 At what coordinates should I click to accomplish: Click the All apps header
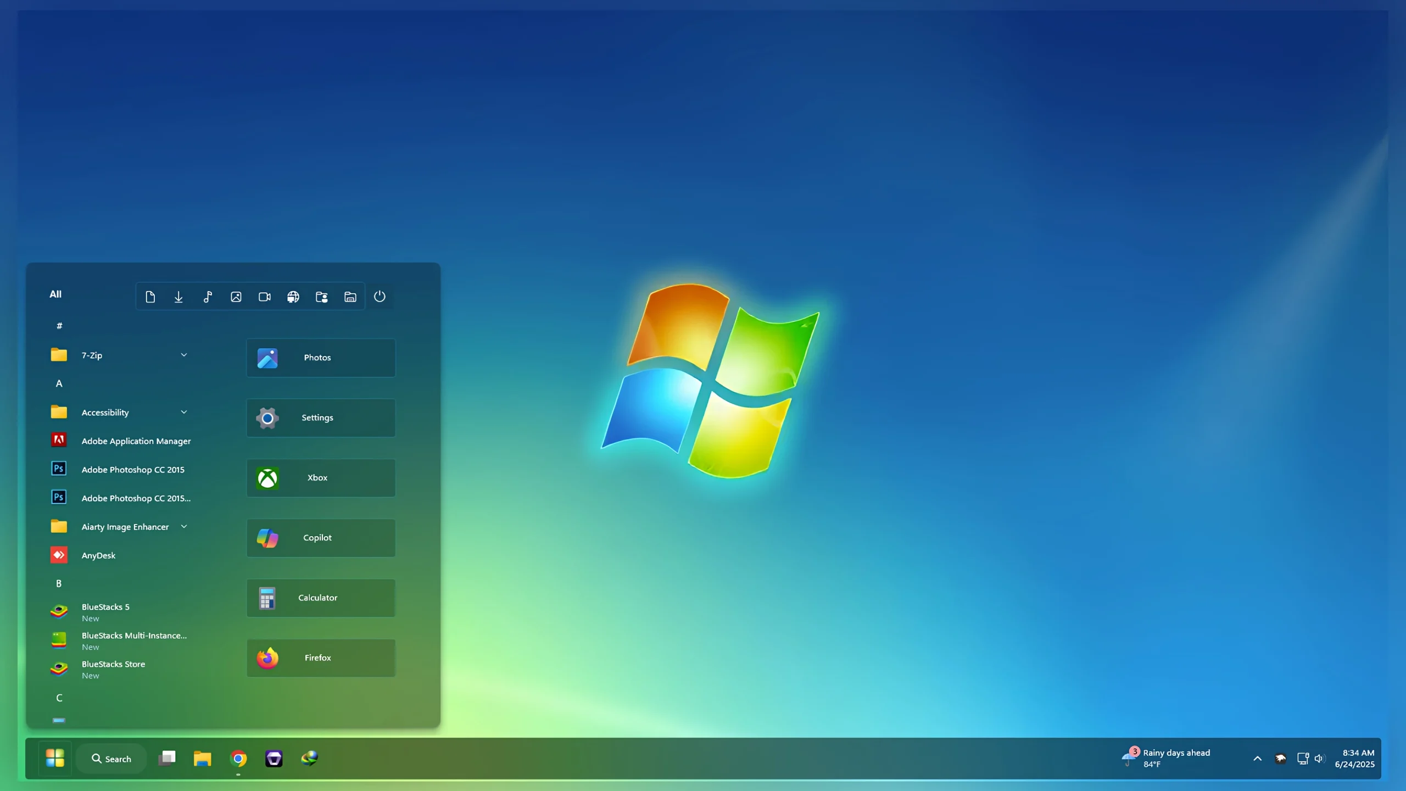(x=55, y=294)
